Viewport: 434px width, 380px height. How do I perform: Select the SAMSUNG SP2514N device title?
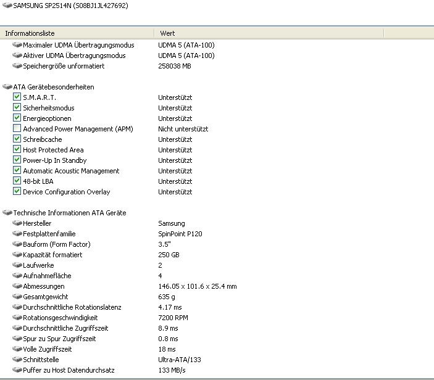coord(70,6)
